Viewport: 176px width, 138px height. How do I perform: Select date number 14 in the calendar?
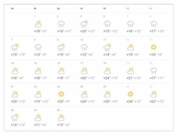coord(12,63)
